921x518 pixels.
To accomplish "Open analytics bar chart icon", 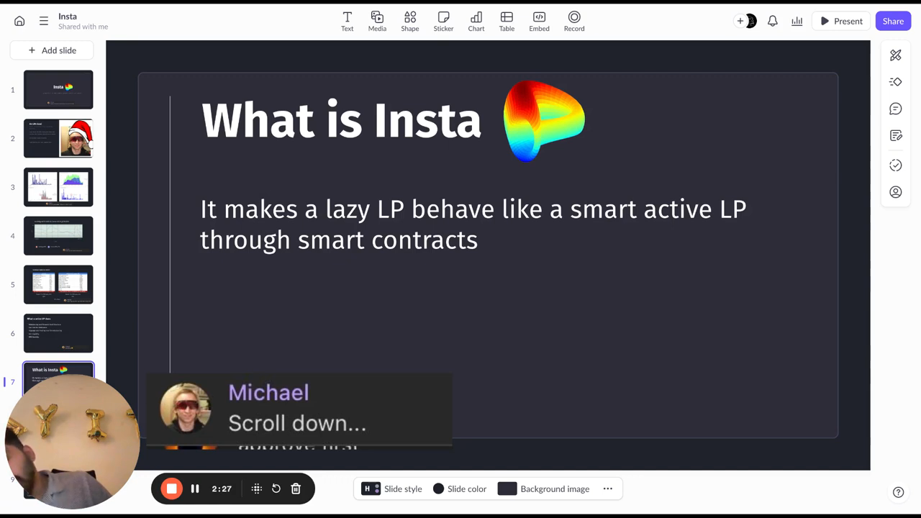I will pyautogui.click(x=797, y=22).
